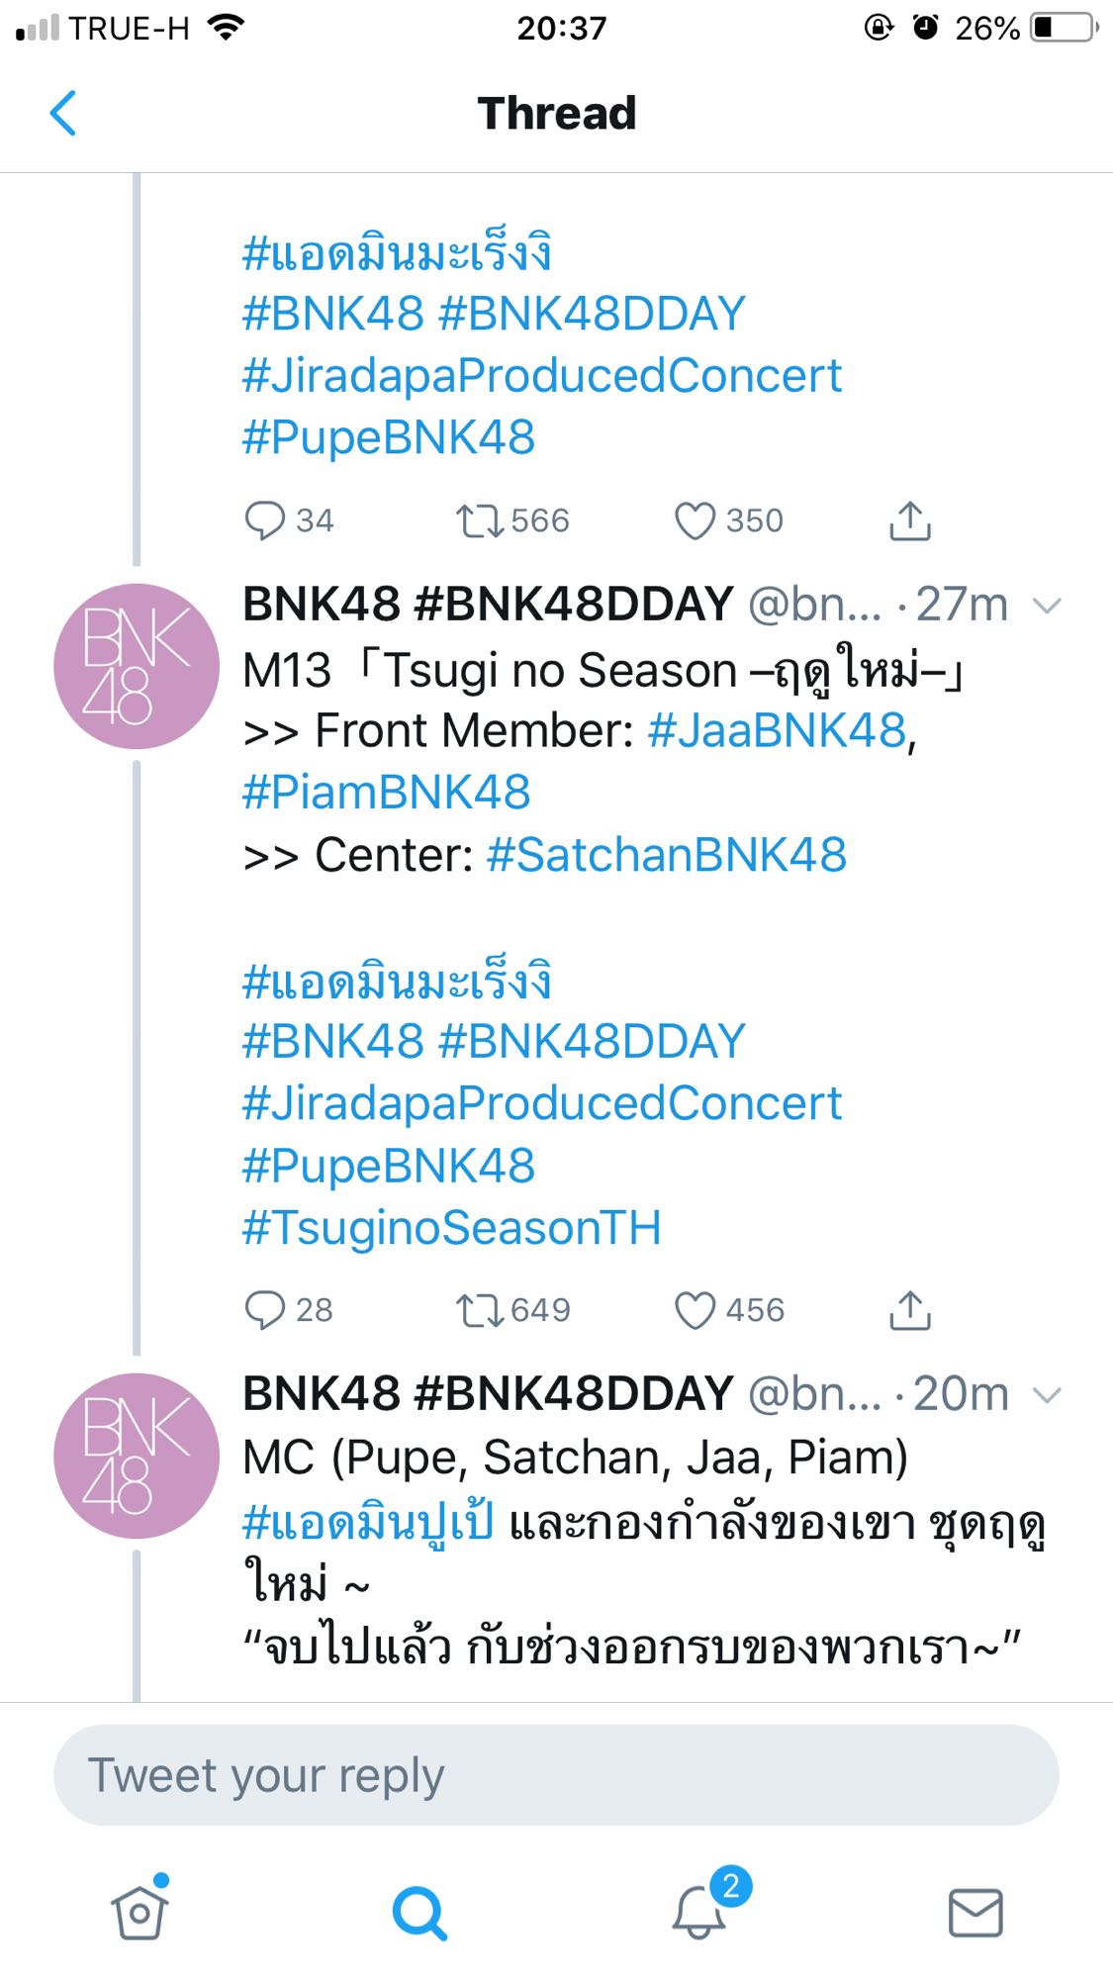The height and width of the screenshot is (1979, 1113).
Task: Open the #TsuginoSeasonTH hashtag
Action: tap(452, 1228)
